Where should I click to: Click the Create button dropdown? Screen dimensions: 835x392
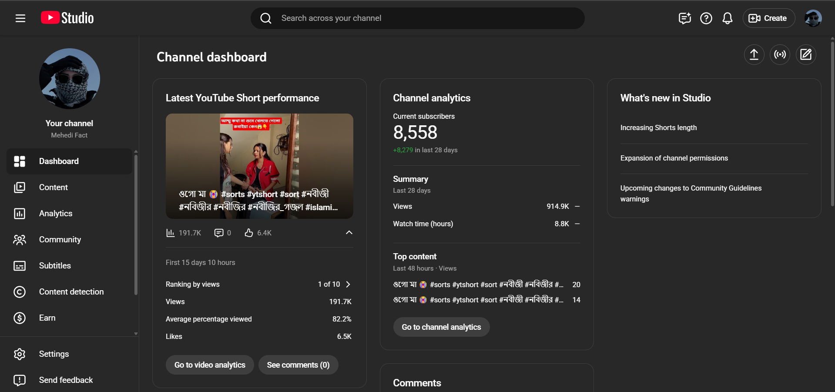pyautogui.click(x=768, y=18)
